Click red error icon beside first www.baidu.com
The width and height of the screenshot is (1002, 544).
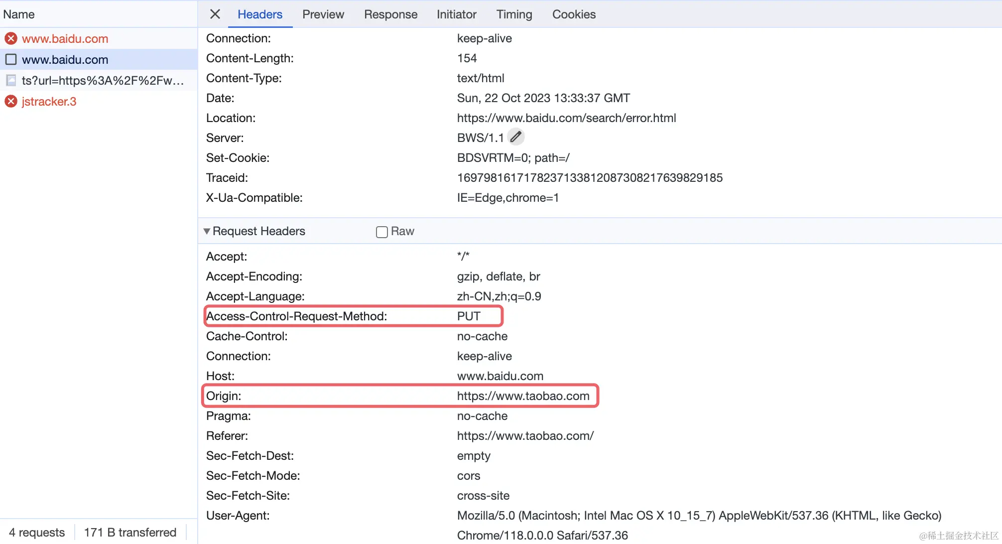point(11,38)
